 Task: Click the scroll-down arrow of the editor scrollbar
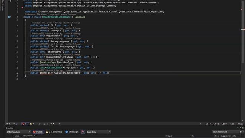pos(243,121)
